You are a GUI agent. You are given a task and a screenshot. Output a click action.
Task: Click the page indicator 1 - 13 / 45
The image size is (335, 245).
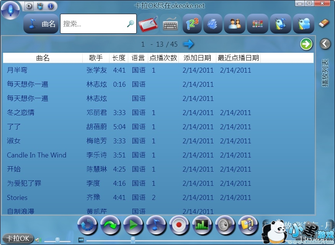tap(159, 44)
